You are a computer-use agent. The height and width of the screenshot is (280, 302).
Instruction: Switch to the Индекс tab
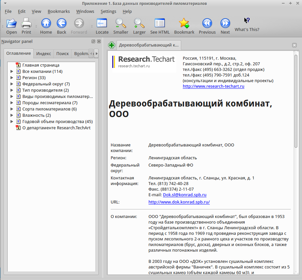coord(43,54)
